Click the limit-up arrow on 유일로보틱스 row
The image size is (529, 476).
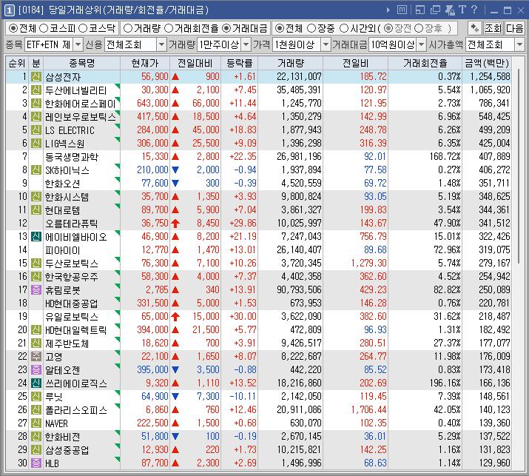(x=175, y=316)
